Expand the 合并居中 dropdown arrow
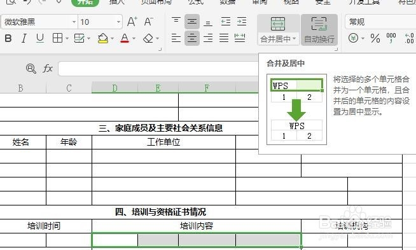The width and height of the screenshot is (416, 250). pos(294,39)
